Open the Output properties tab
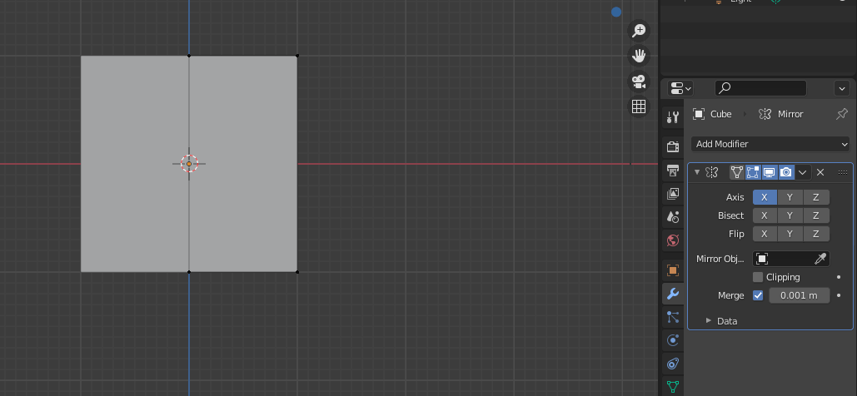 673,170
